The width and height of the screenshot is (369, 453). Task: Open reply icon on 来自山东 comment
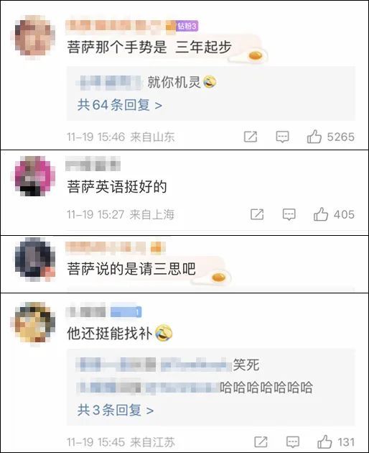(282, 137)
